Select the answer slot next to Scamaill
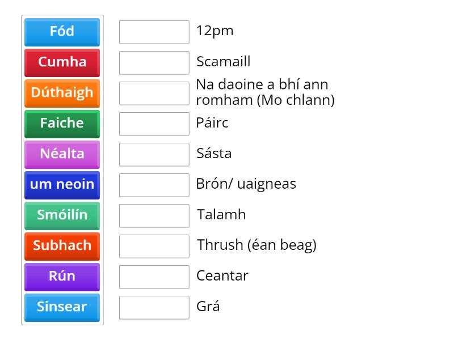Viewport: 454px width, 340px height. tap(154, 62)
